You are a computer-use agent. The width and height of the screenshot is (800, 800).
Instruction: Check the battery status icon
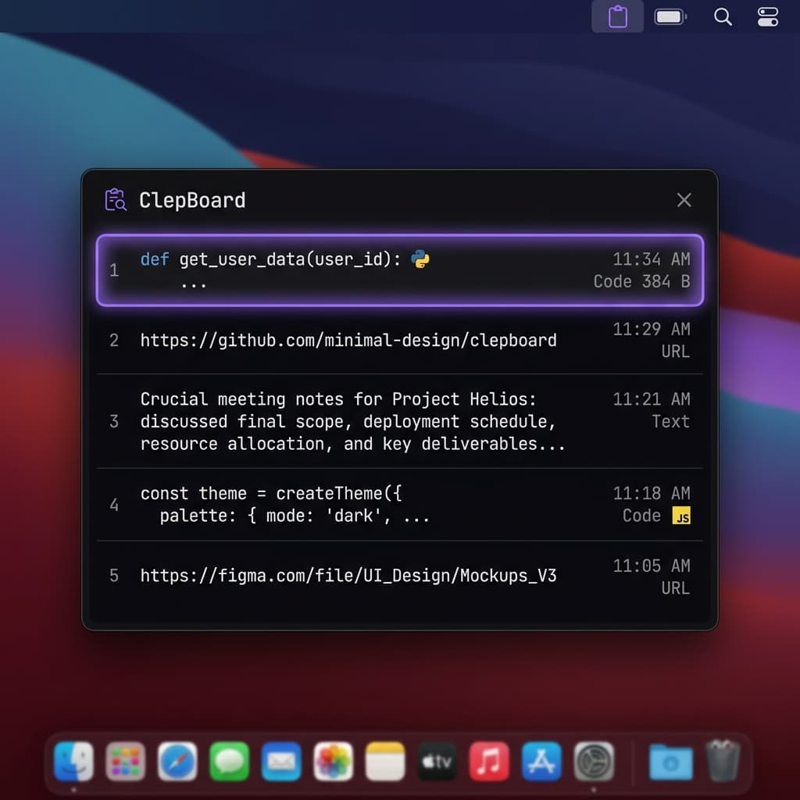click(670, 17)
